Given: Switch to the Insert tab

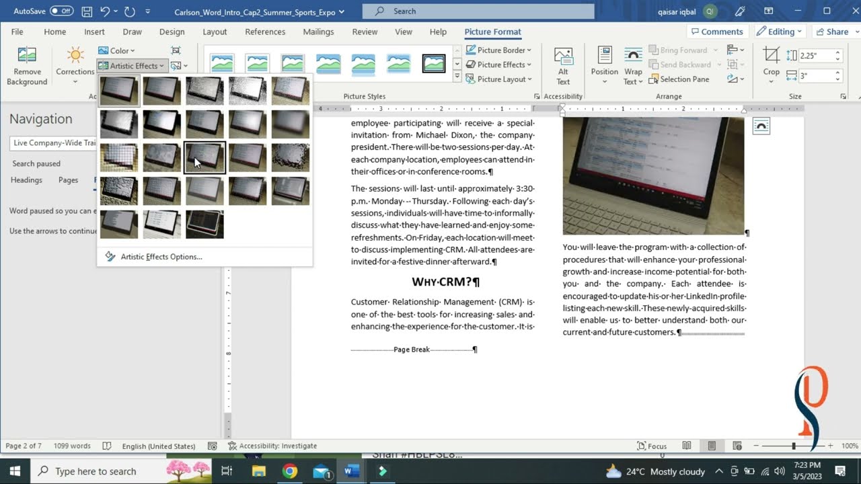Looking at the screenshot, I should coord(94,32).
